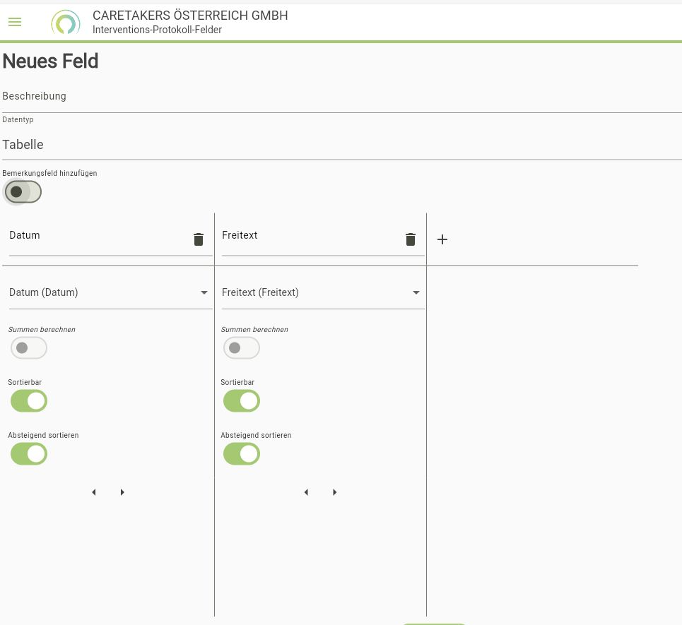
Task: Delete the Datum column
Action: tap(199, 239)
